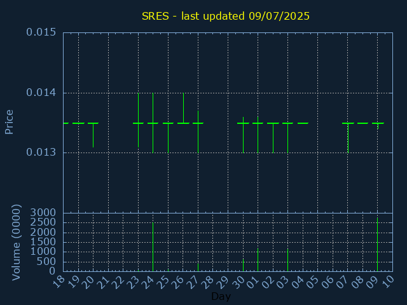The height and width of the screenshot is (305, 407).
Task: Click day label 05 on x-axis
Action: 313,282
